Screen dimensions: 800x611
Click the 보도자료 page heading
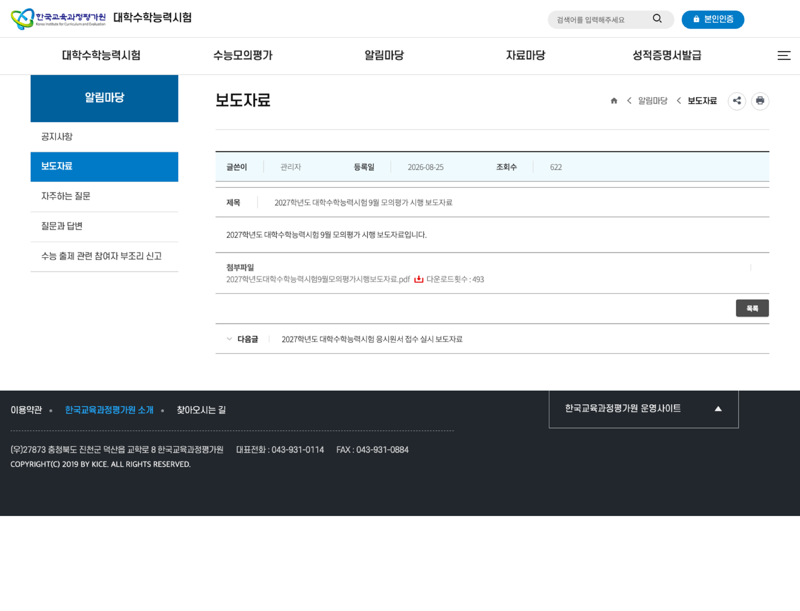(243, 100)
